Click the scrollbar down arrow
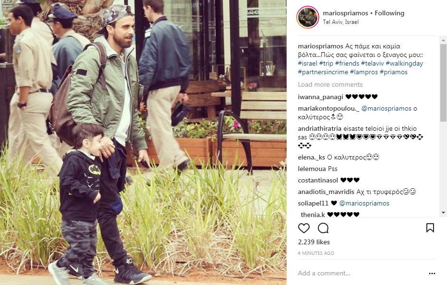This screenshot has width=447, height=285. pos(443,213)
